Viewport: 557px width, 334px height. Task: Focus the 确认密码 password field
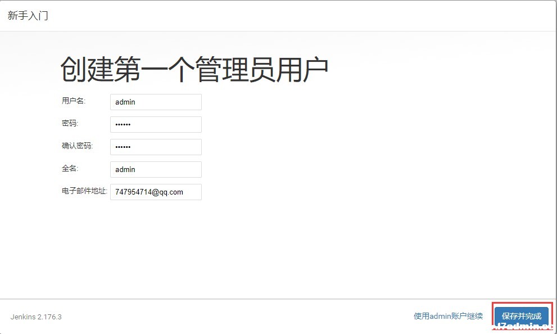click(x=156, y=147)
